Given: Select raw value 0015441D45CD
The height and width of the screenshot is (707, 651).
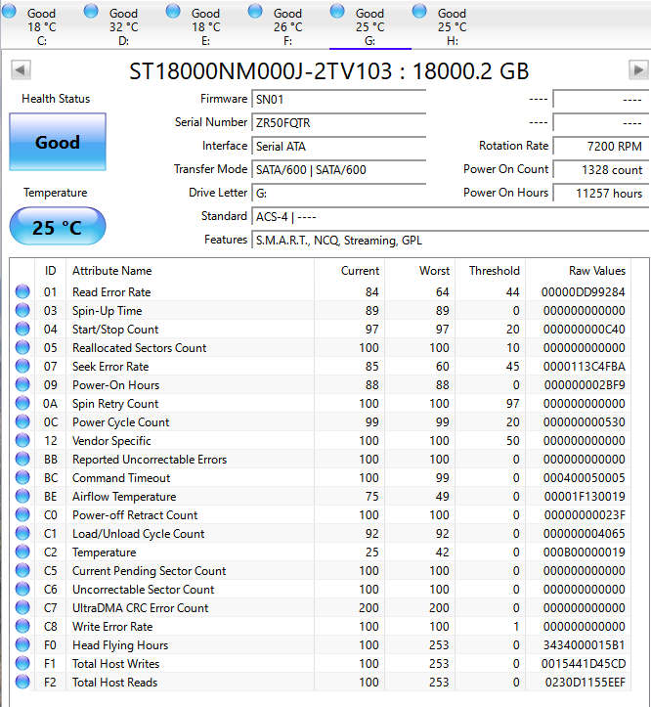Looking at the screenshot, I should click(583, 664).
